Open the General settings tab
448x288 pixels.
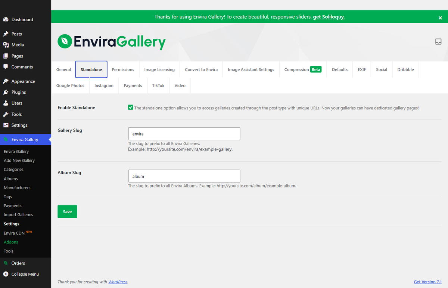(63, 69)
